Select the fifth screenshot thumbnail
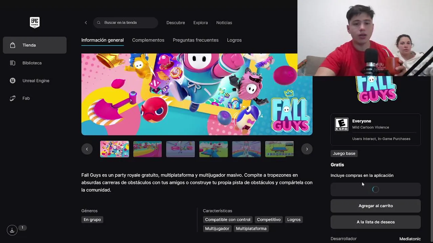This screenshot has height=243, width=433. coord(246,149)
